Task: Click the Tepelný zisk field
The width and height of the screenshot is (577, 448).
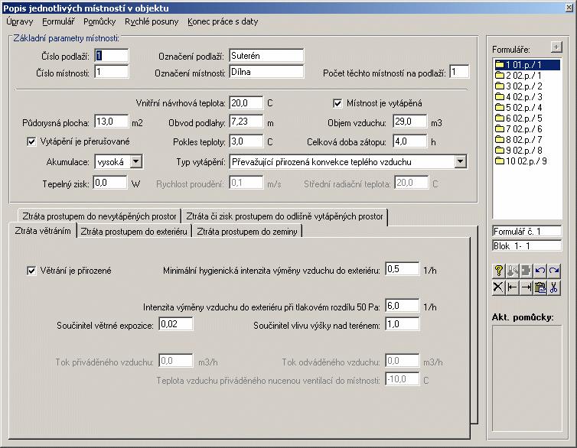Action: pyautogui.click(x=109, y=183)
